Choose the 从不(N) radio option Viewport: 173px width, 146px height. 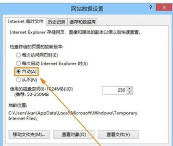point(18,80)
